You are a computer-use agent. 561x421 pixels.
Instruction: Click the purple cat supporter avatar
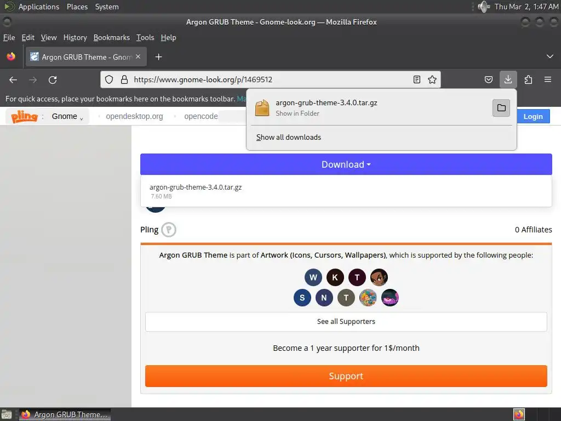pos(390,298)
